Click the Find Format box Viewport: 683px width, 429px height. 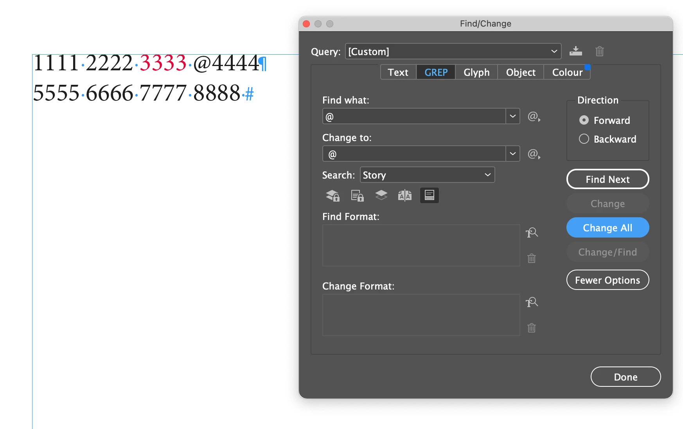(421, 245)
